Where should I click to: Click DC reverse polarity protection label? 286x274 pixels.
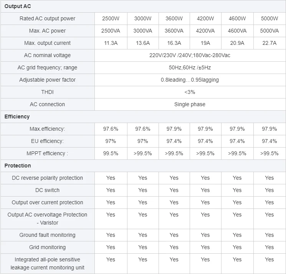pos(47,178)
